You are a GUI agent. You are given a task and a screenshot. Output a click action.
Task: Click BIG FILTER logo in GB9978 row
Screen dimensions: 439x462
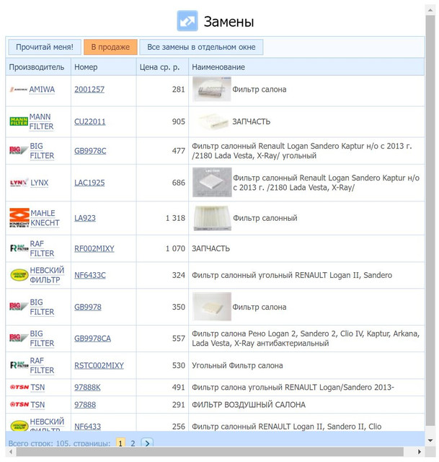[x=19, y=307]
